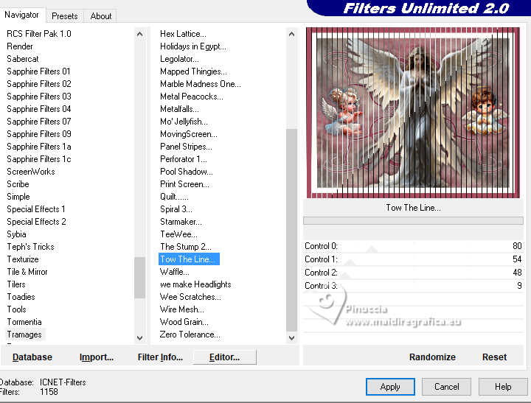The image size is (531, 403).
Task: Choose the Marble Madness One... filter
Action: point(201,84)
